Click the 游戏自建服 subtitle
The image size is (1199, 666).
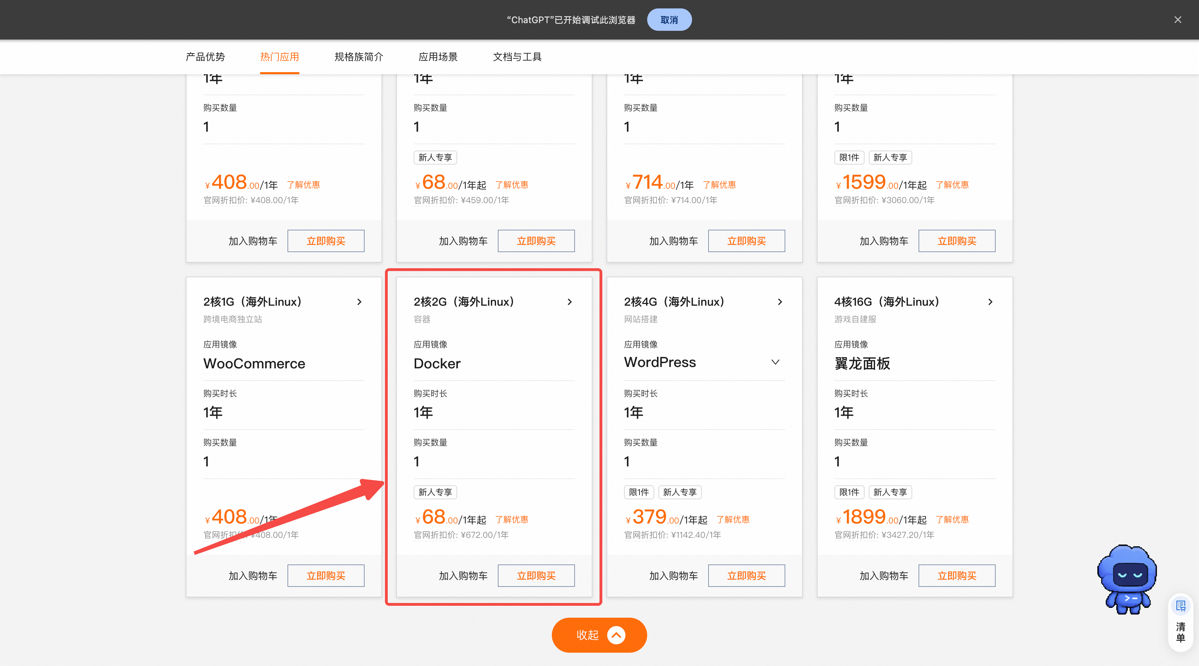pyautogui.click(x=855, y=319)
